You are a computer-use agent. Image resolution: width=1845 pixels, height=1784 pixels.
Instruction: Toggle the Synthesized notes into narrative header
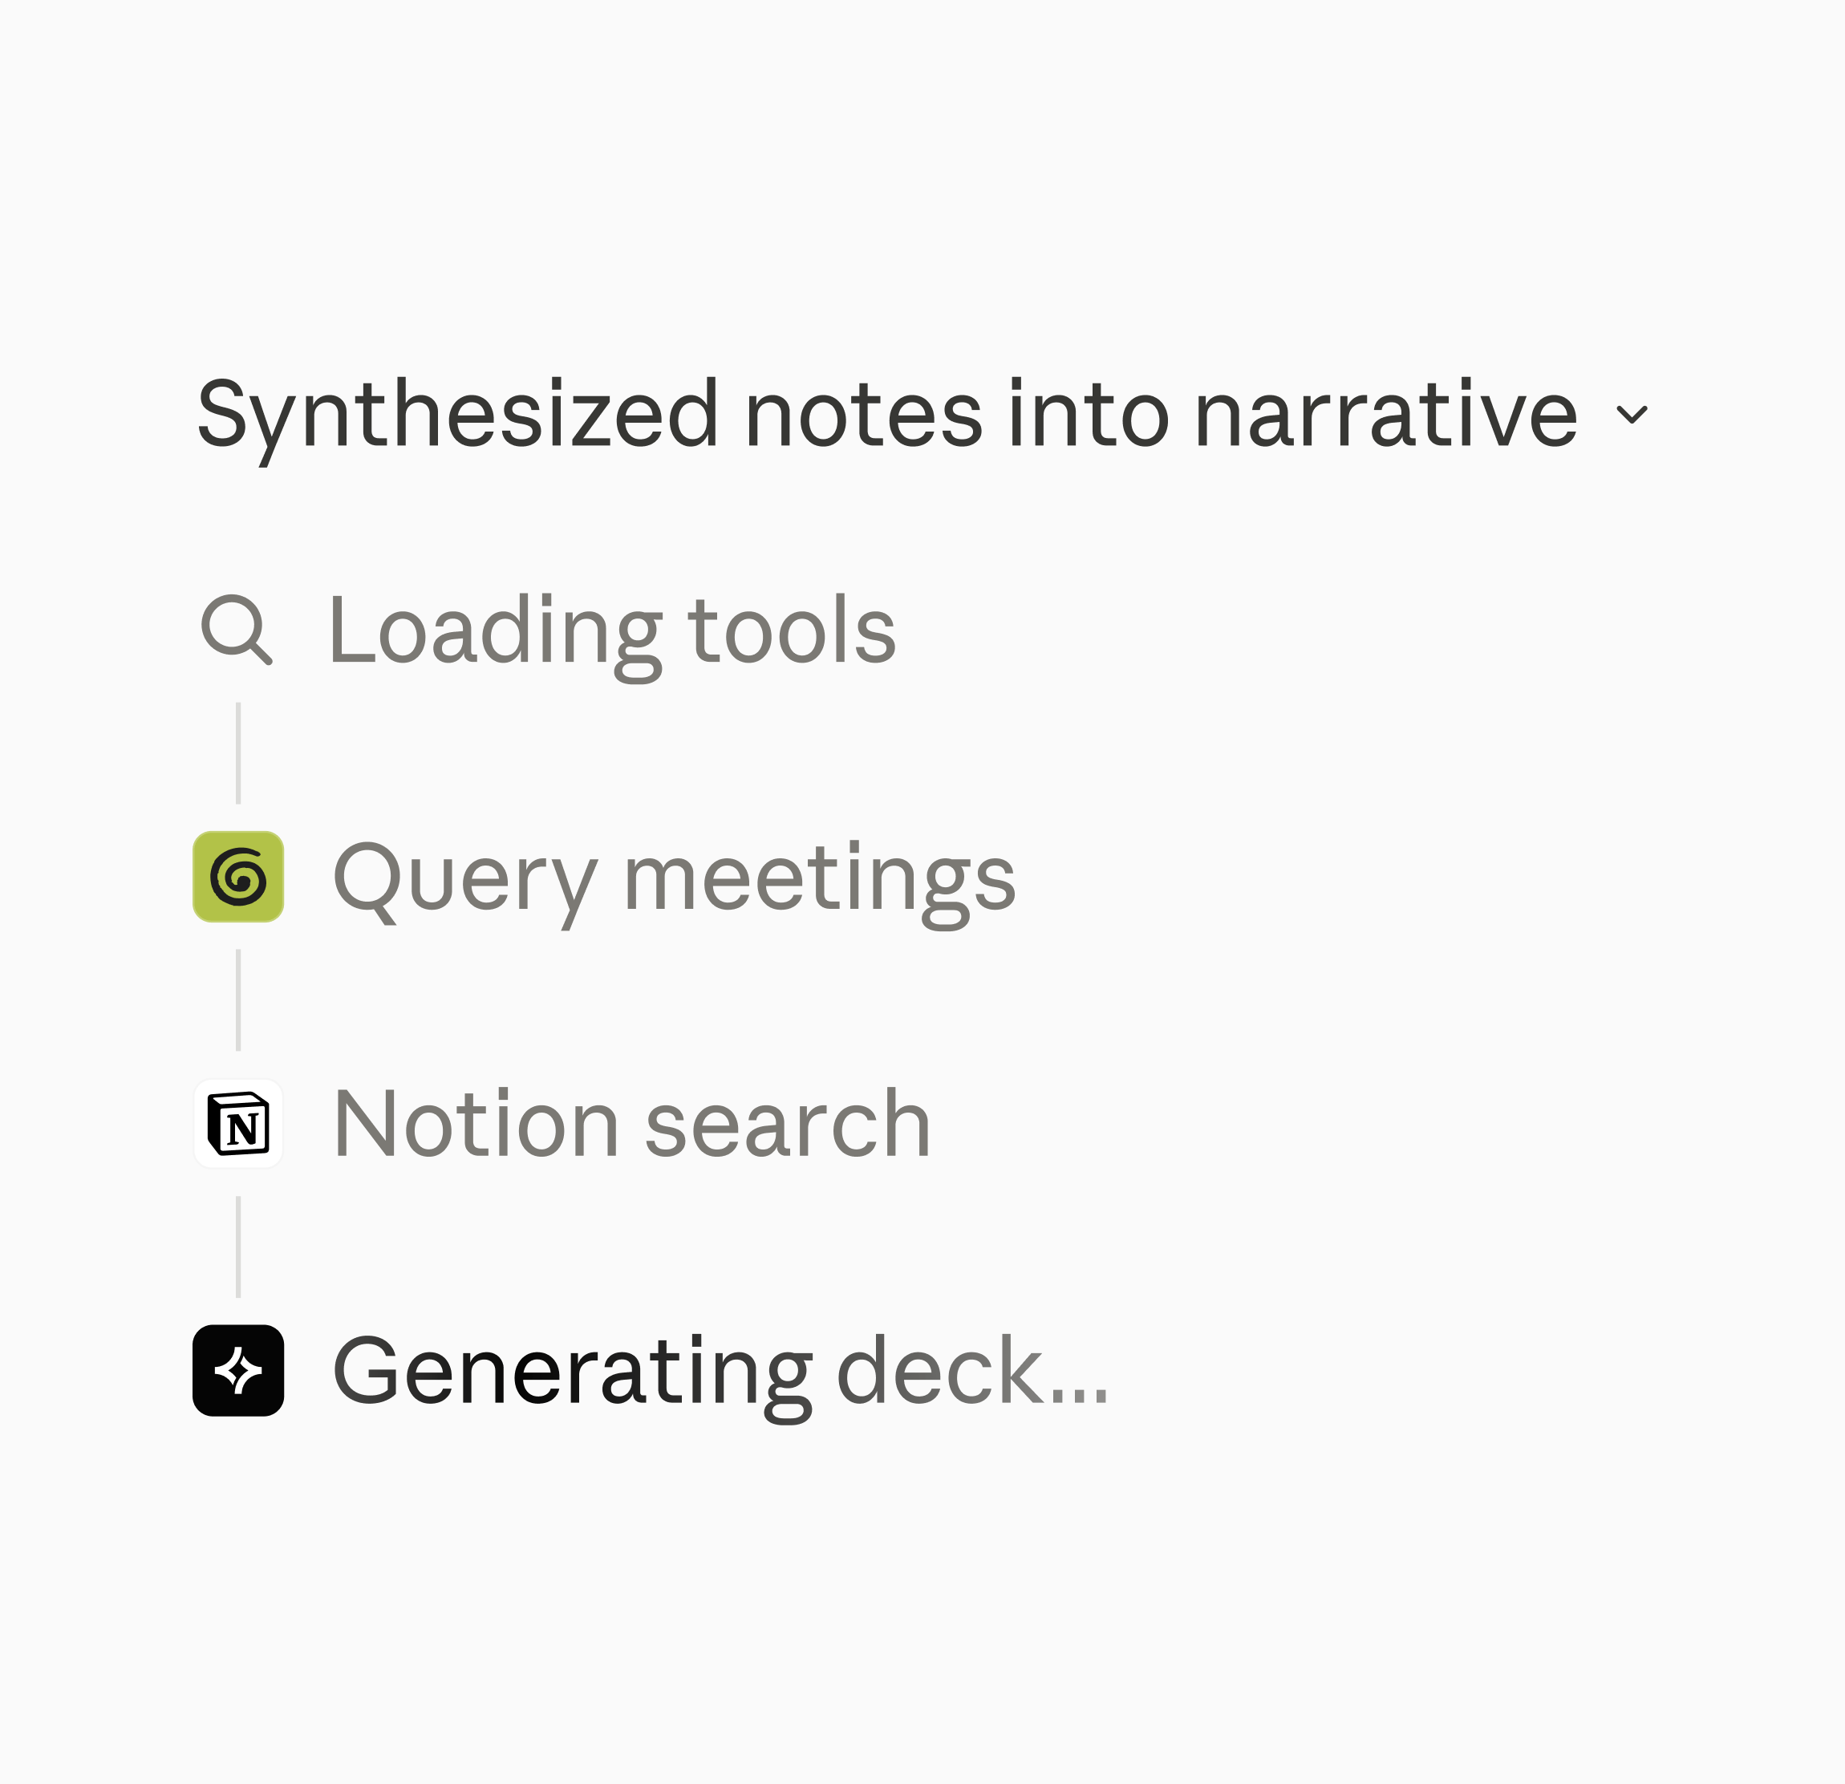tap(922, 414)
